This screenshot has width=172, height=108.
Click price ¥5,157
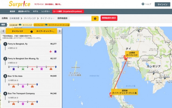pyautogui.click(x=53, y=59)
